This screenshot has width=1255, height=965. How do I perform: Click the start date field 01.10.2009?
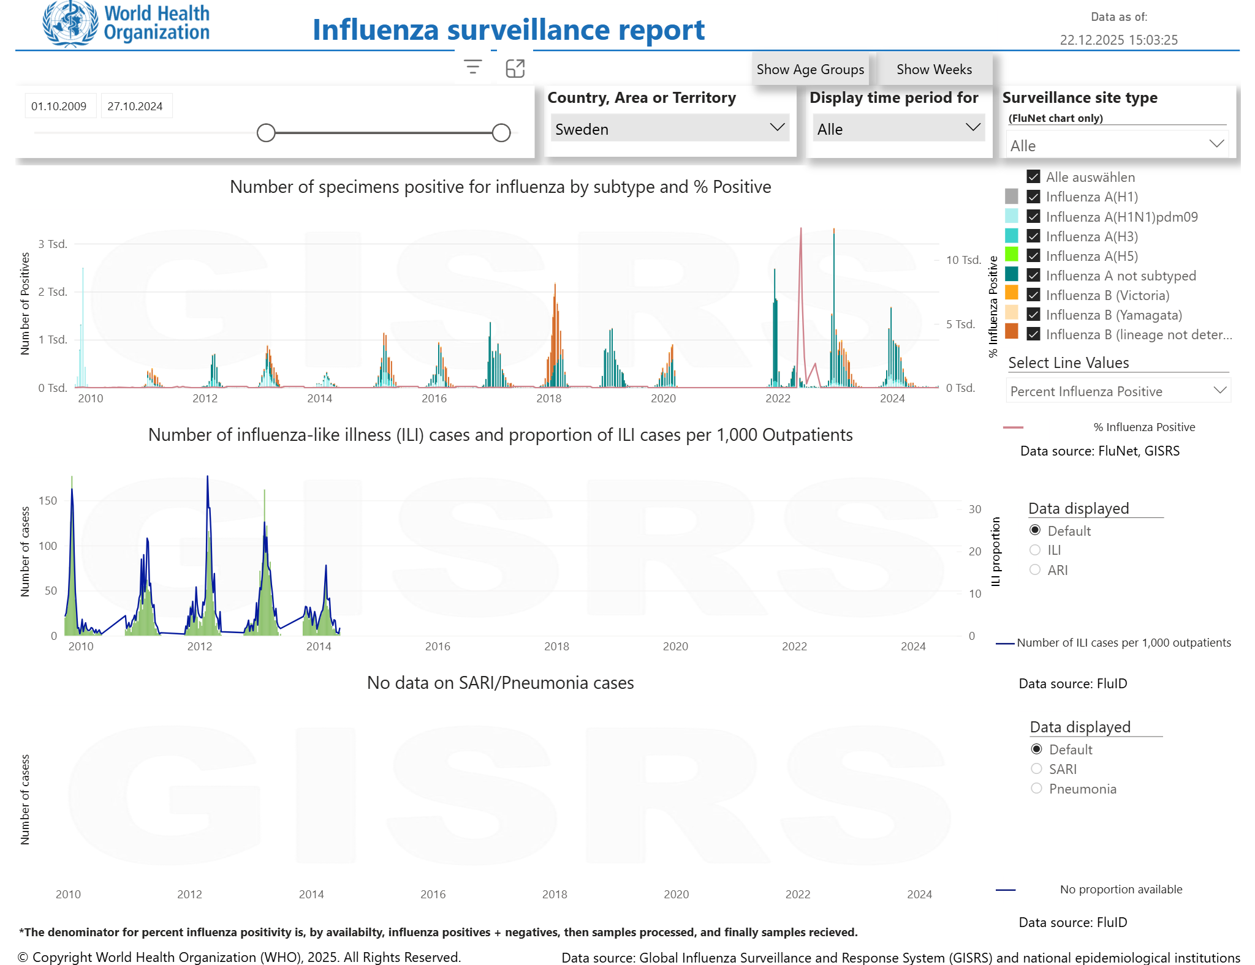(x=59, y=106)
